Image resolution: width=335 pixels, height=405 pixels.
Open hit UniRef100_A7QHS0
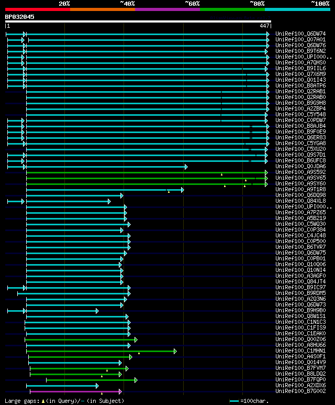(x=300, y=62)
